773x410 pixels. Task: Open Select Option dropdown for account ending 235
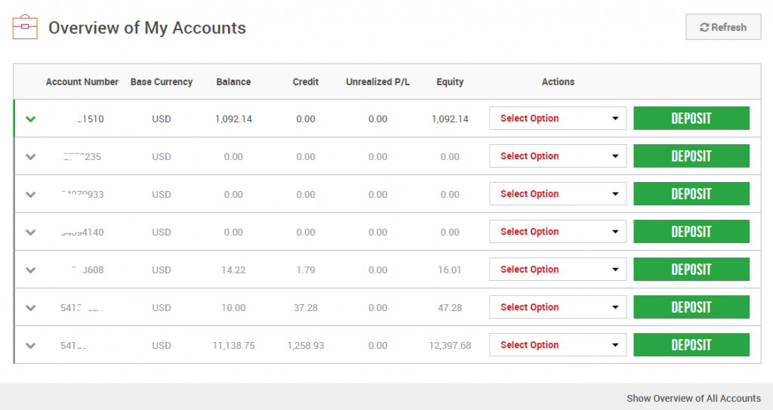click(x=558, y=156)
